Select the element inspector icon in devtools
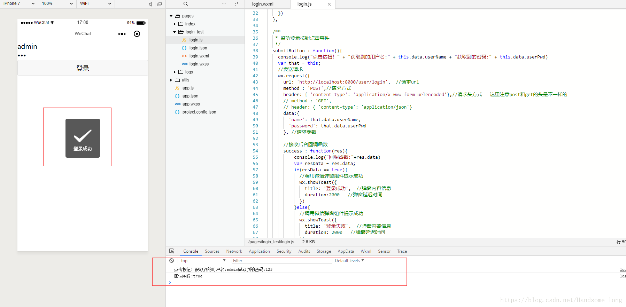Image resolution: width=626 pixels, height=307 pixels. point(171,251)
